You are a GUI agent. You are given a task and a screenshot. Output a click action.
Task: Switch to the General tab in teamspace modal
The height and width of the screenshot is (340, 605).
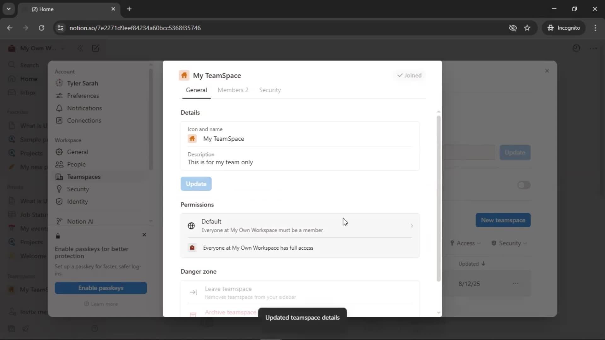[x=196, y=90]
